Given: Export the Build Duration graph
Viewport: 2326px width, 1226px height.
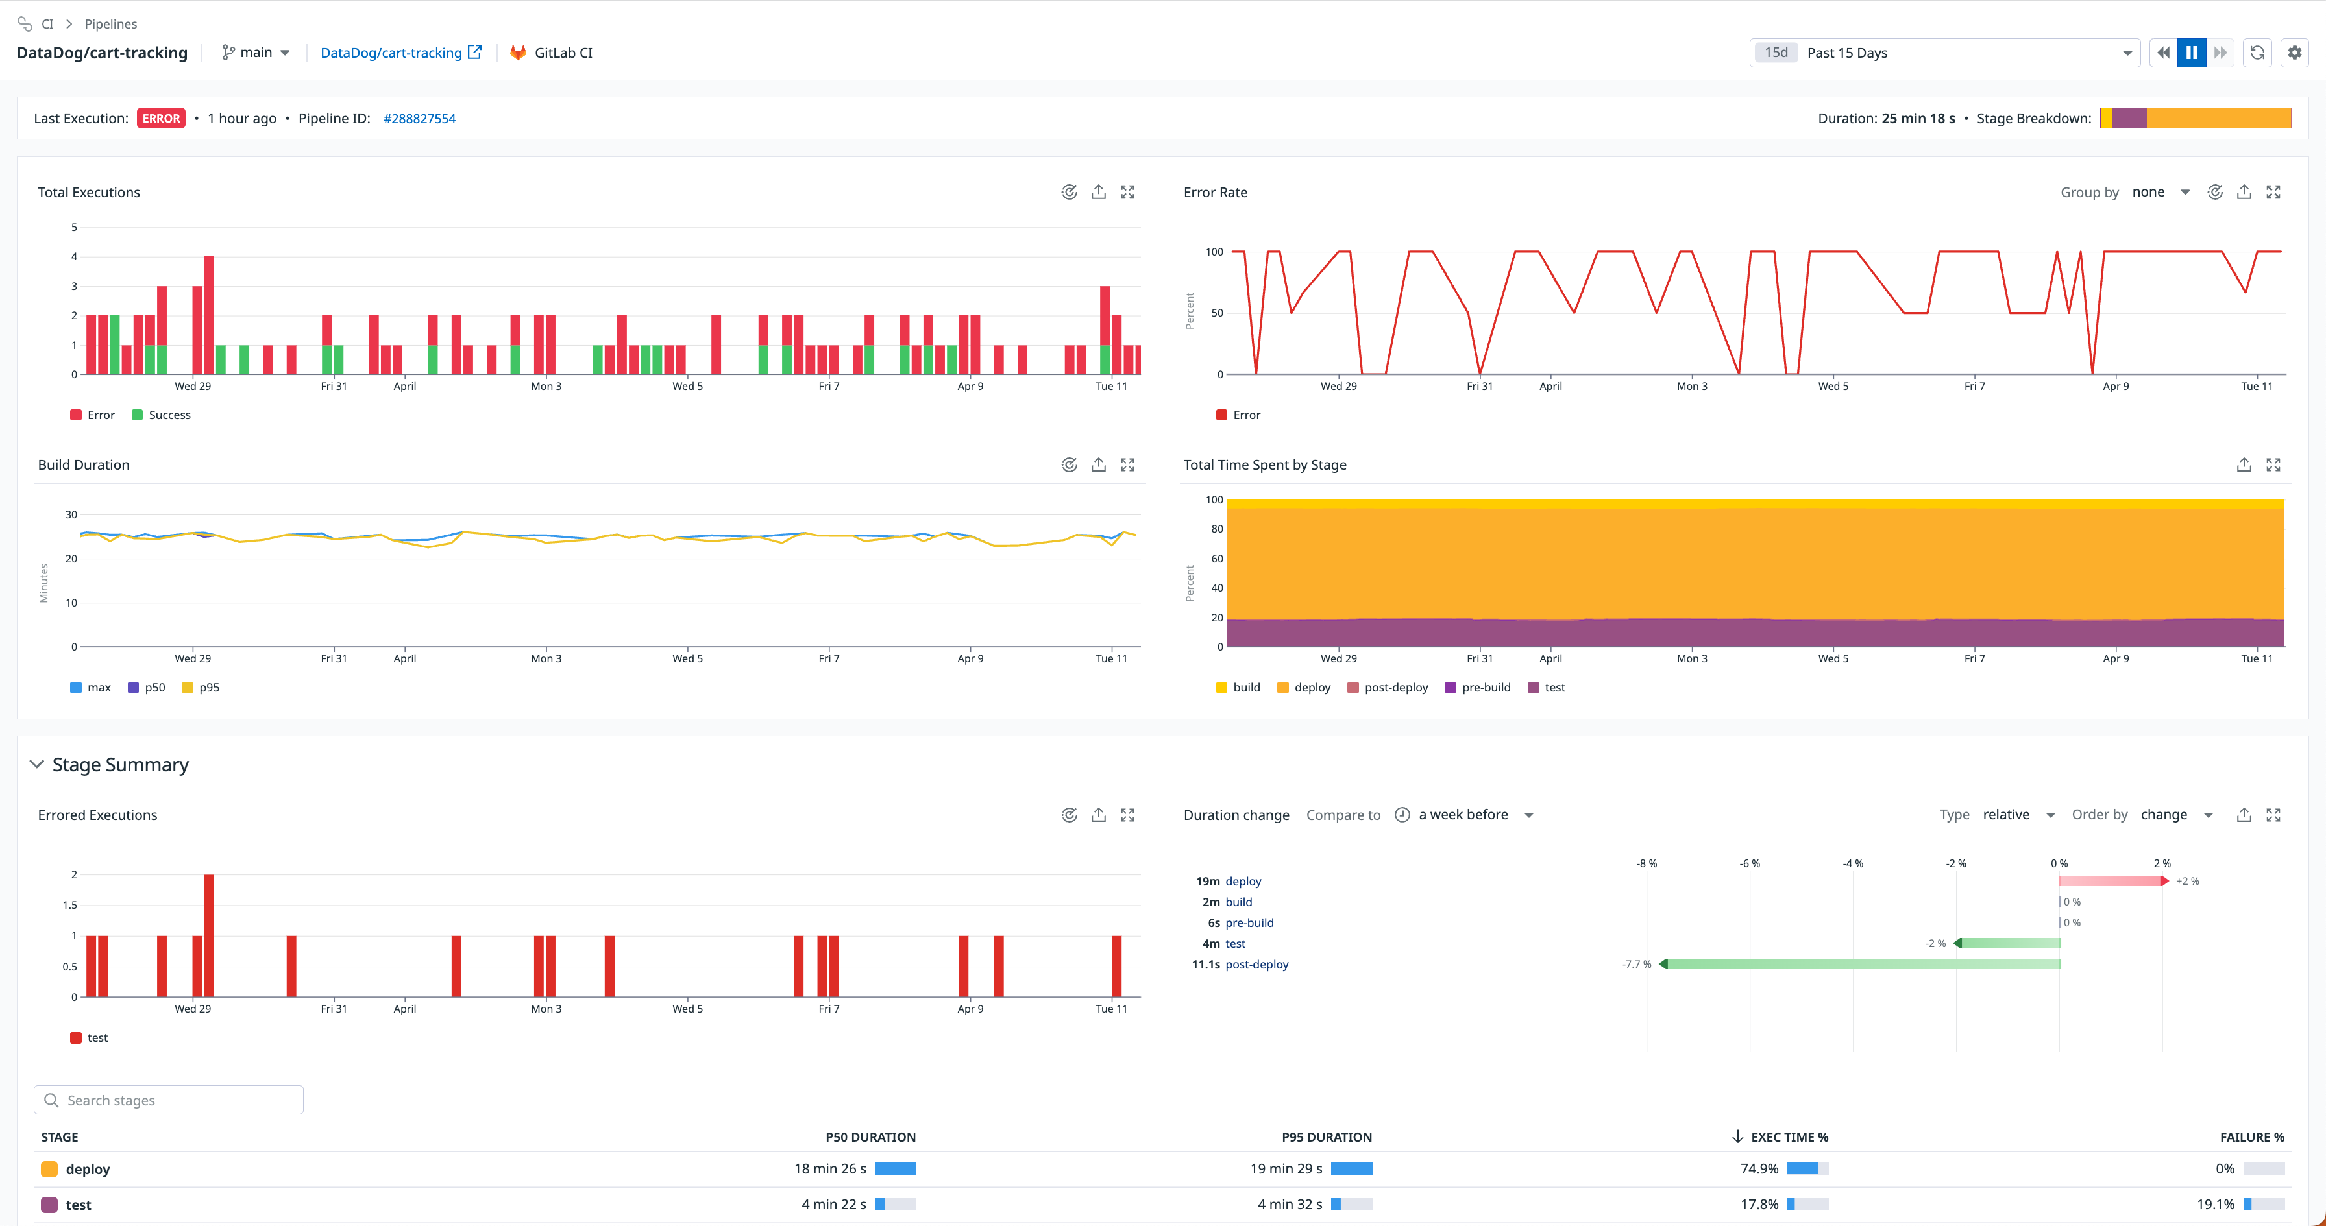Looking at the screenshot, I should [x=1098, y=465].
